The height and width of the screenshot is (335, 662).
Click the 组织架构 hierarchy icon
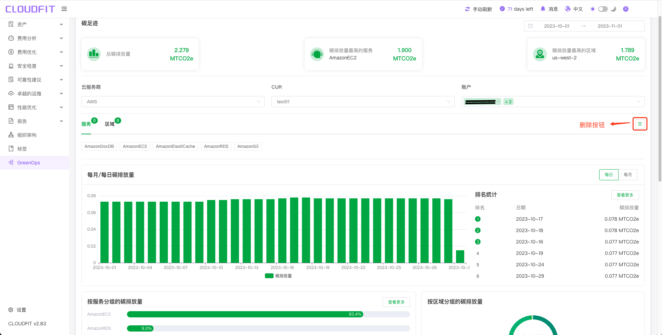(11, 135)
